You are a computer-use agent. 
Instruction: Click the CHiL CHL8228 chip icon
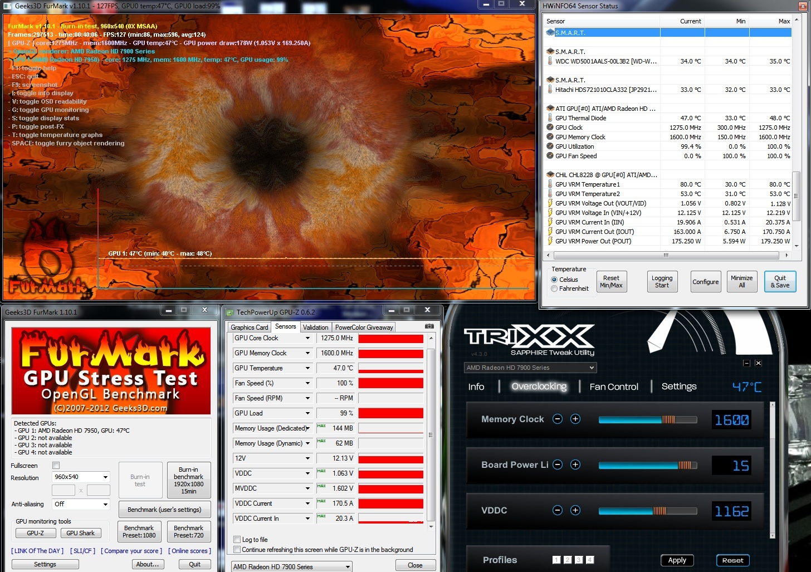(550, 175)
